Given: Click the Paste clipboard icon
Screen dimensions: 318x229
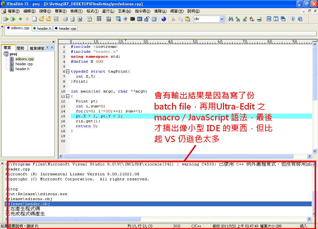Looking at the screenshot, I should coord(188,19).
